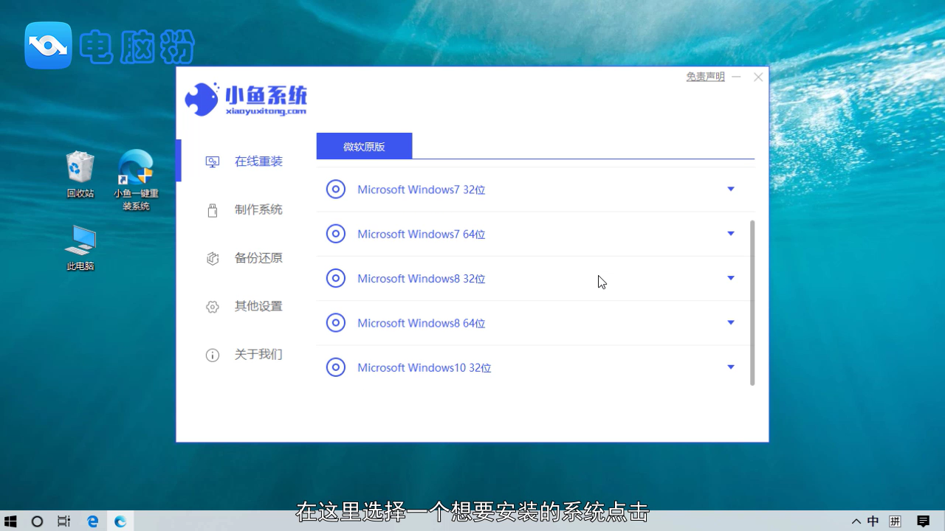Click the Microsoft Windows8 64位 text
Image resolution: width=945 pixels, height=531 pixels.
pos(422,322)
